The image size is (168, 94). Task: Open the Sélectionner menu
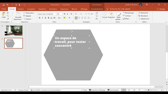(145, 19)
